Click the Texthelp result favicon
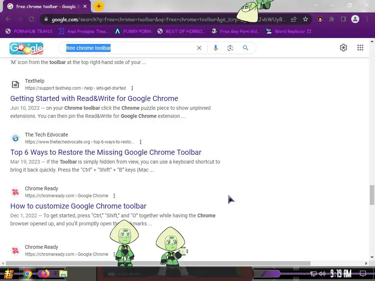The width and height of the screenshot is (375, 281). (15, 85)
